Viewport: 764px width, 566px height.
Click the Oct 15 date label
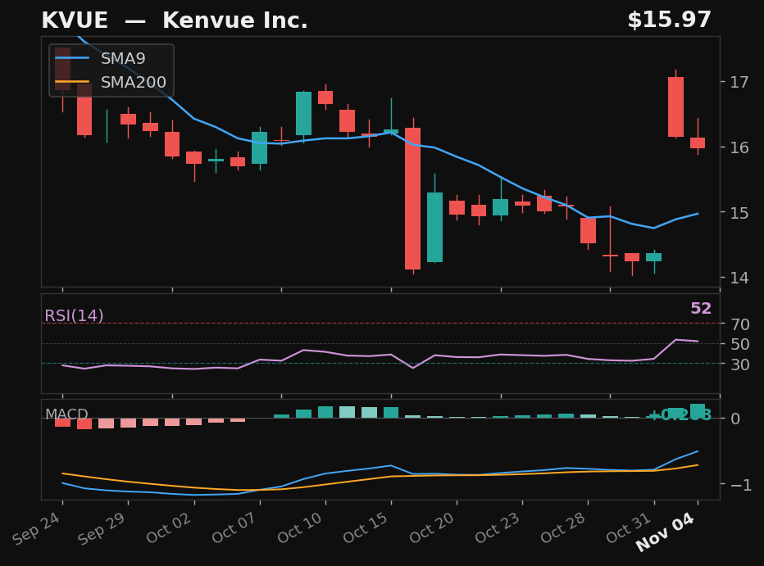click(x=366, y=528)
